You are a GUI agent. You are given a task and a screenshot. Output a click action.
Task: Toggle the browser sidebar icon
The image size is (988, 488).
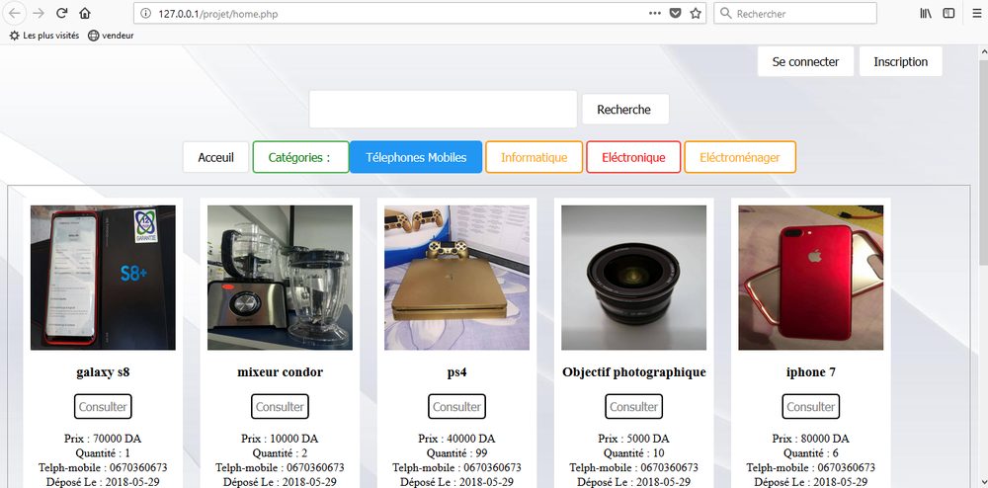948,13
